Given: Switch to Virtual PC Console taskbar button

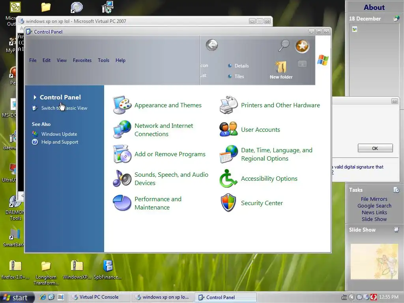Looking at the screenshot, I should coord(99,297).
